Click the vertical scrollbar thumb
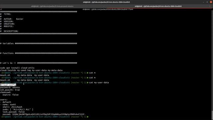This screenshot has height=120, width=213. point(212,115)
